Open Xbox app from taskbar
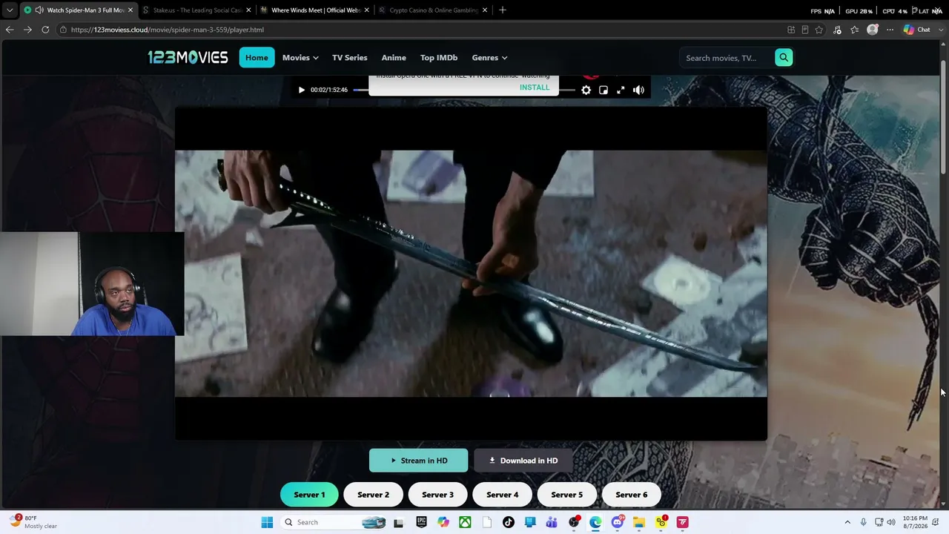 (x=465, y=522)
